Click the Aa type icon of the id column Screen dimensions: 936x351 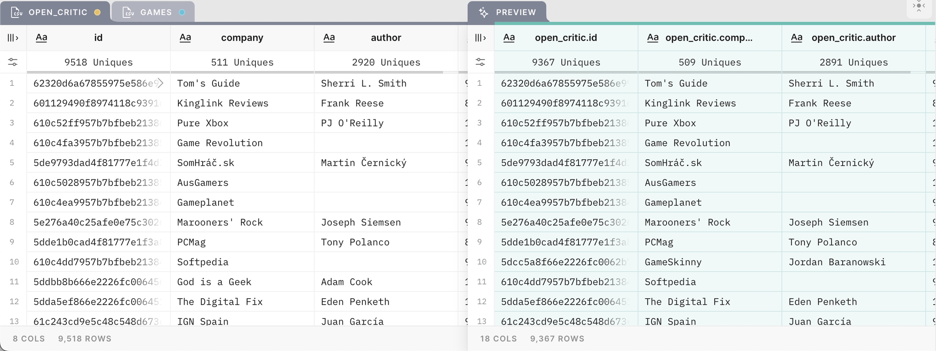click(41, 38)
